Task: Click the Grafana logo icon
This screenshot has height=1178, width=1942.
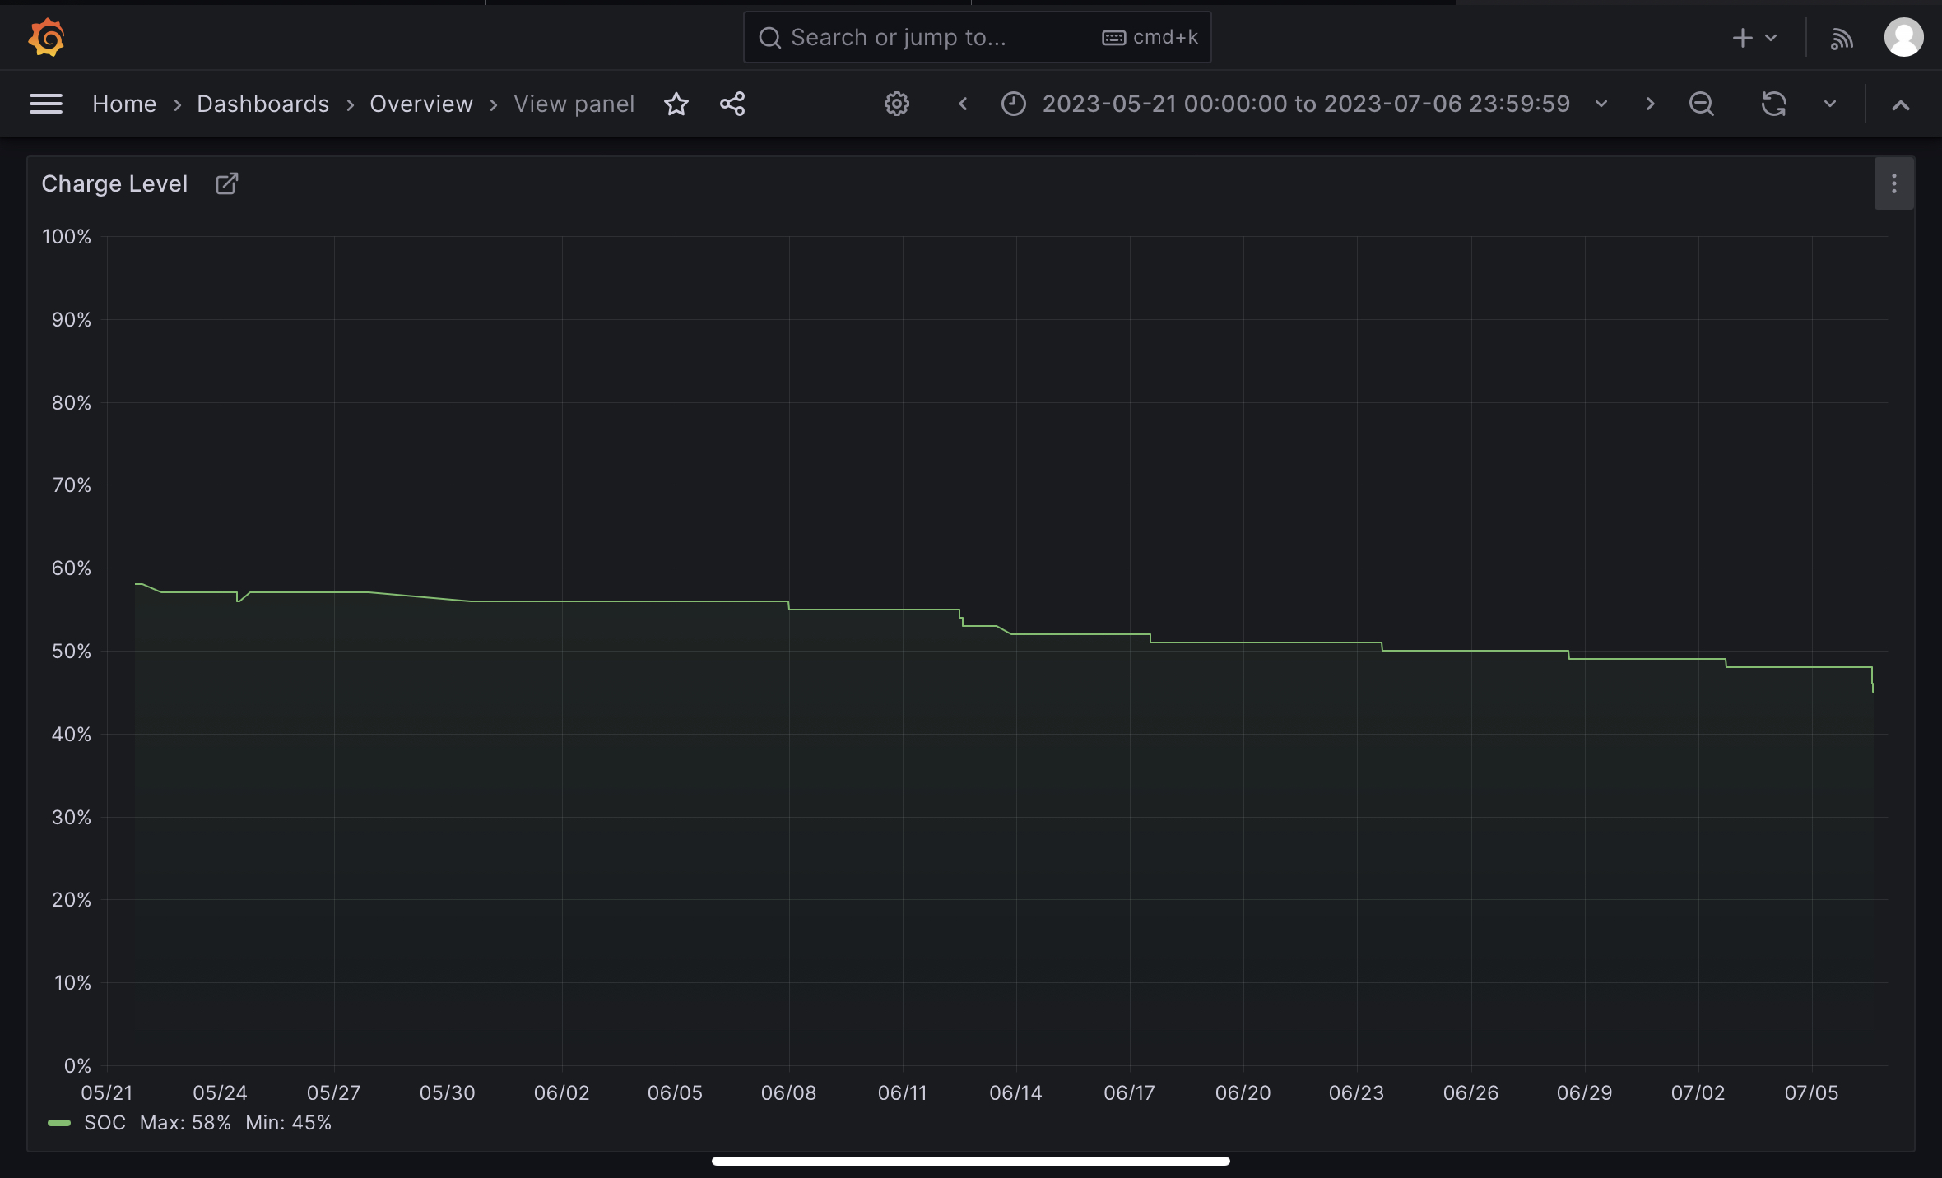Action: pos(46,38)
